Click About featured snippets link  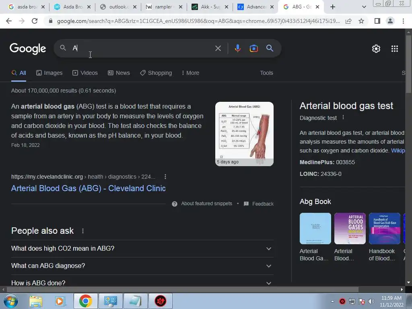(206, 204)
